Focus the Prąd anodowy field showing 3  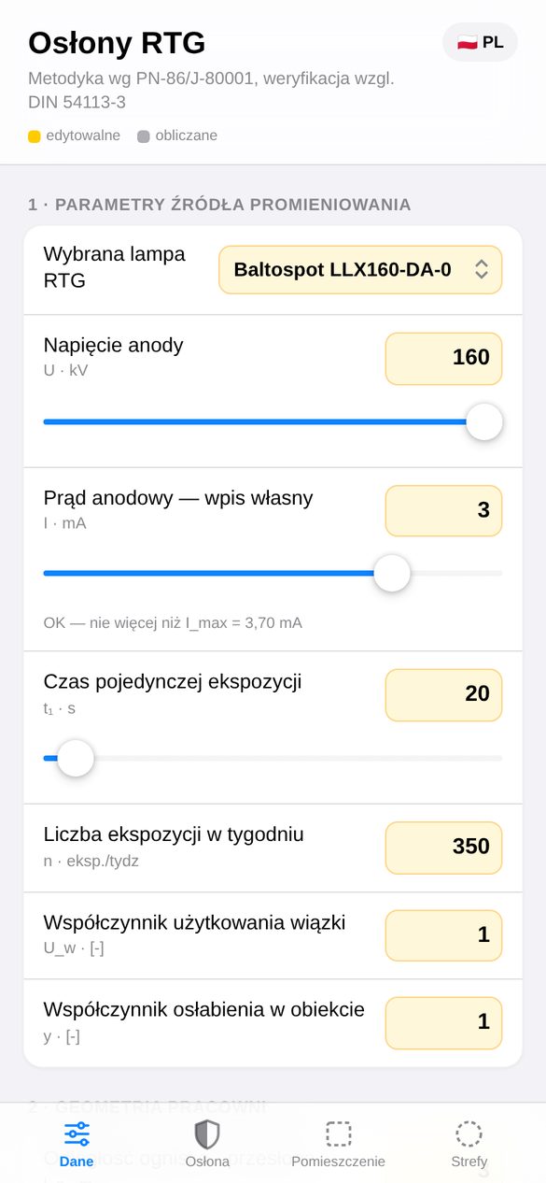pos(443,511)
